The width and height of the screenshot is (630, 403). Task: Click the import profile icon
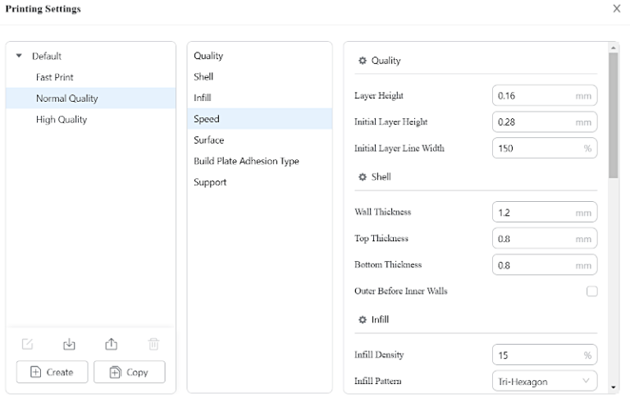69,345
